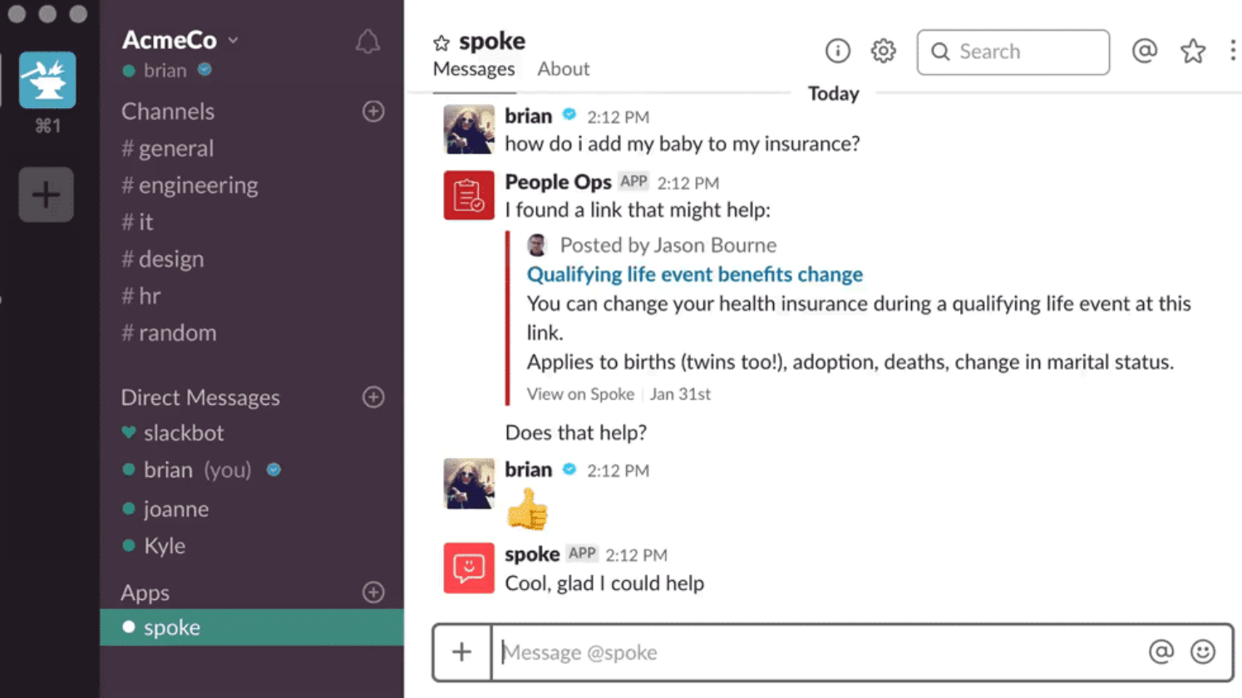This screenshot has height=698, width=1242.
Task: Click the plus attachment button beside message input
Action: point(462,652)
